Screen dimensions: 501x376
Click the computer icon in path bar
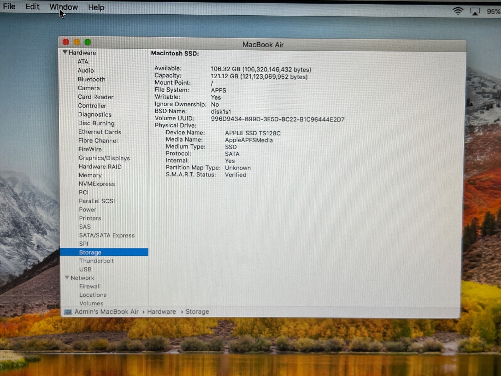click(x=68, y=311)
